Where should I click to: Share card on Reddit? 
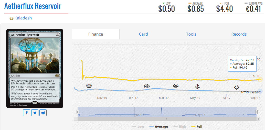click(43, 113)
